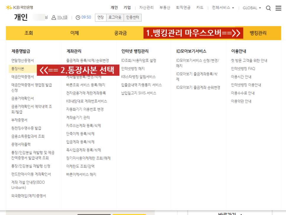Click 연말정산증명서 link
Viewport: 286px width, 215px height.
click(x=23, y=61)
